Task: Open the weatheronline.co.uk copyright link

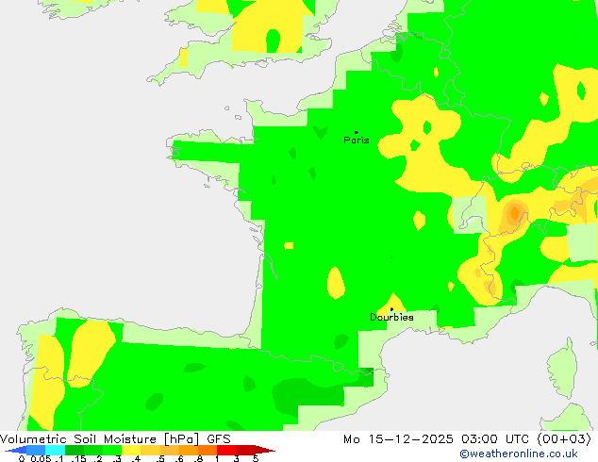Action: pyautogui.click(x=519, y=454)
